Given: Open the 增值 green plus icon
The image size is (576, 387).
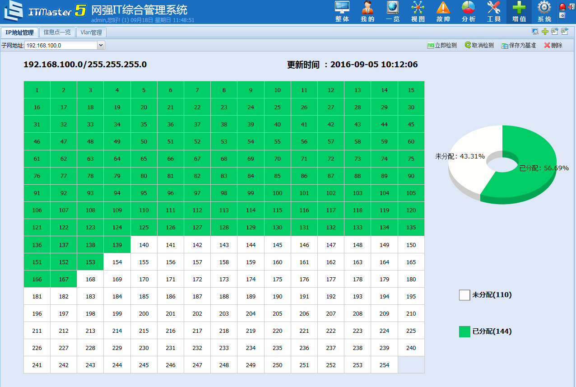Looking at the screenshot, I should pyautogui.click(x=519, y=8).
